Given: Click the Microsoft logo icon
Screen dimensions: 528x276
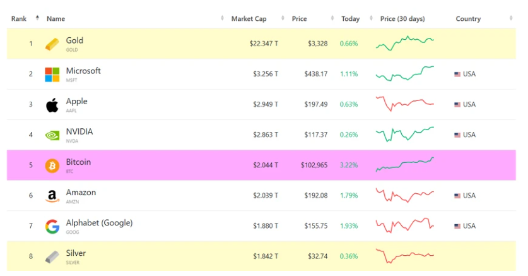Looking at the screenshot, I should 52,75.
